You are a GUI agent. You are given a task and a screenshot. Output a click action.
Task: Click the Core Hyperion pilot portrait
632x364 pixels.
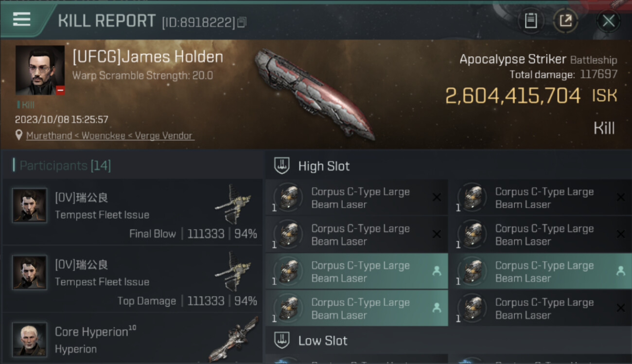coord(30,339)
